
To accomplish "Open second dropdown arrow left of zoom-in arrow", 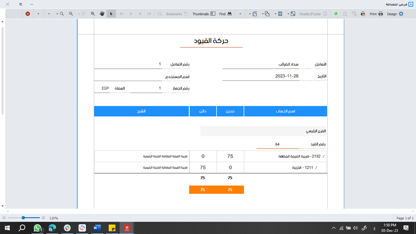I will 49,14.
